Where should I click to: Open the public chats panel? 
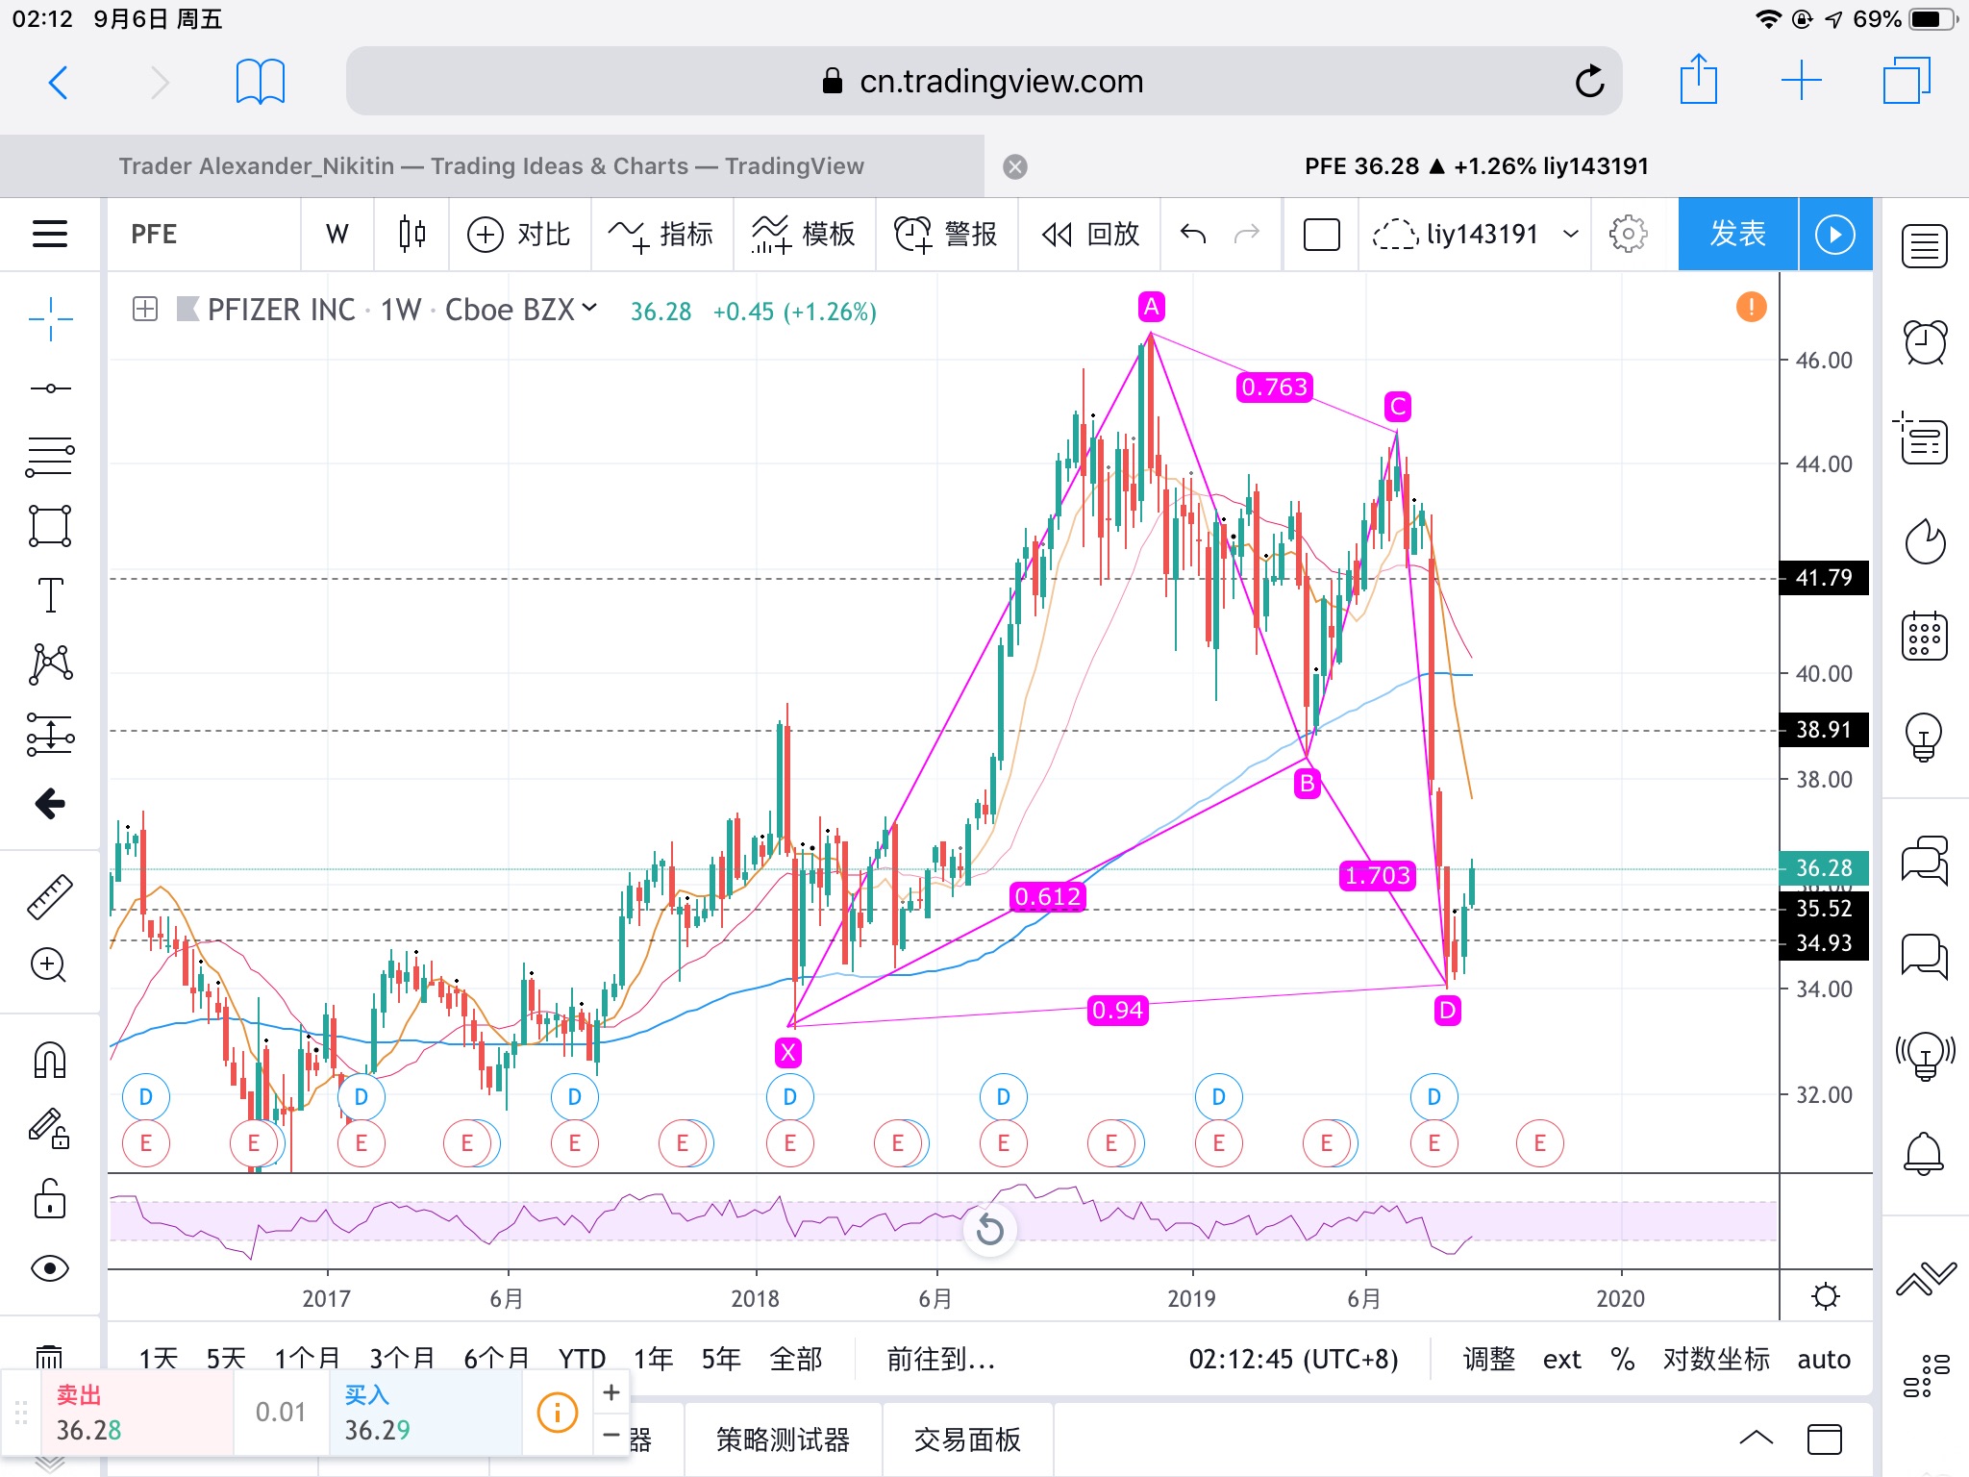pyautogui.click(x=1925, y=859)
